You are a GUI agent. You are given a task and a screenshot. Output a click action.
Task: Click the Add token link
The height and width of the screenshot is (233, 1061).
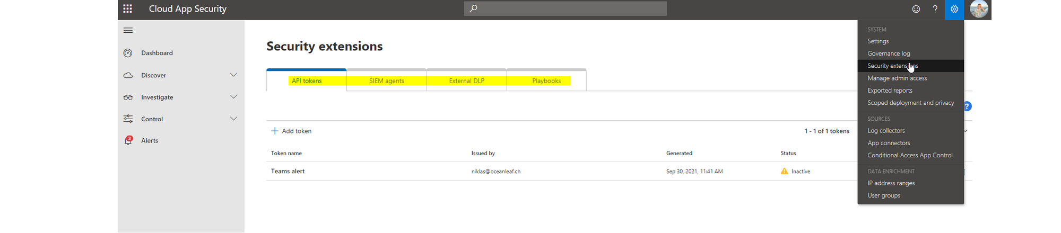[x=297, y=131]
